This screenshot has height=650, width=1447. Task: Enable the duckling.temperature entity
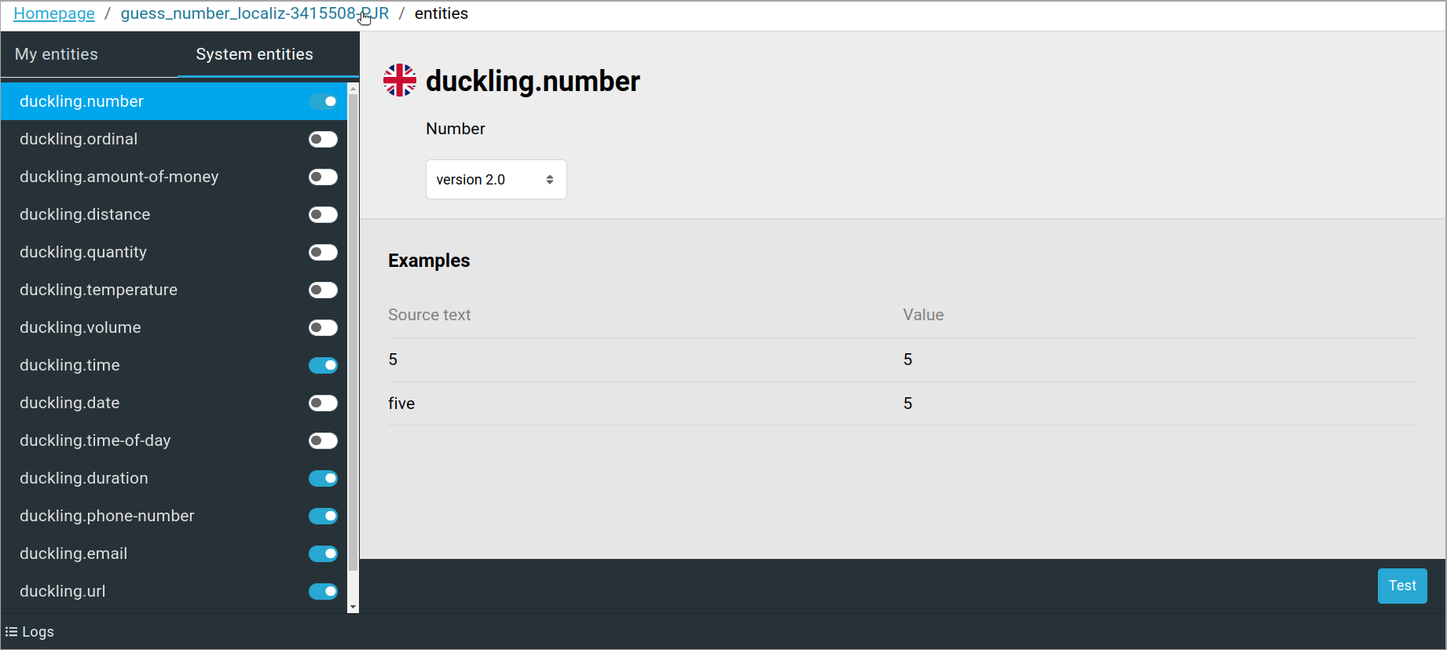click(x=323, y=290)
